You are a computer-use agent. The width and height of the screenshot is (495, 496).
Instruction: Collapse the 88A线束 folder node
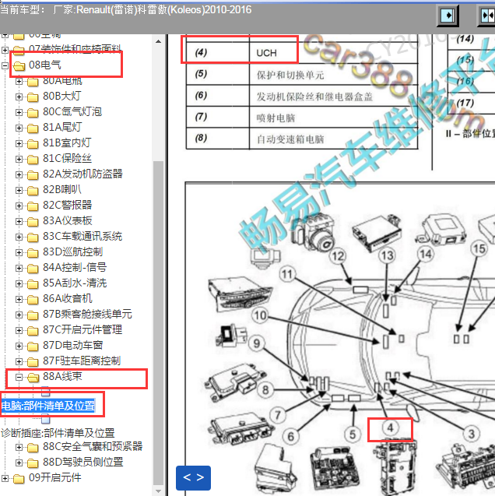[19, 377]
